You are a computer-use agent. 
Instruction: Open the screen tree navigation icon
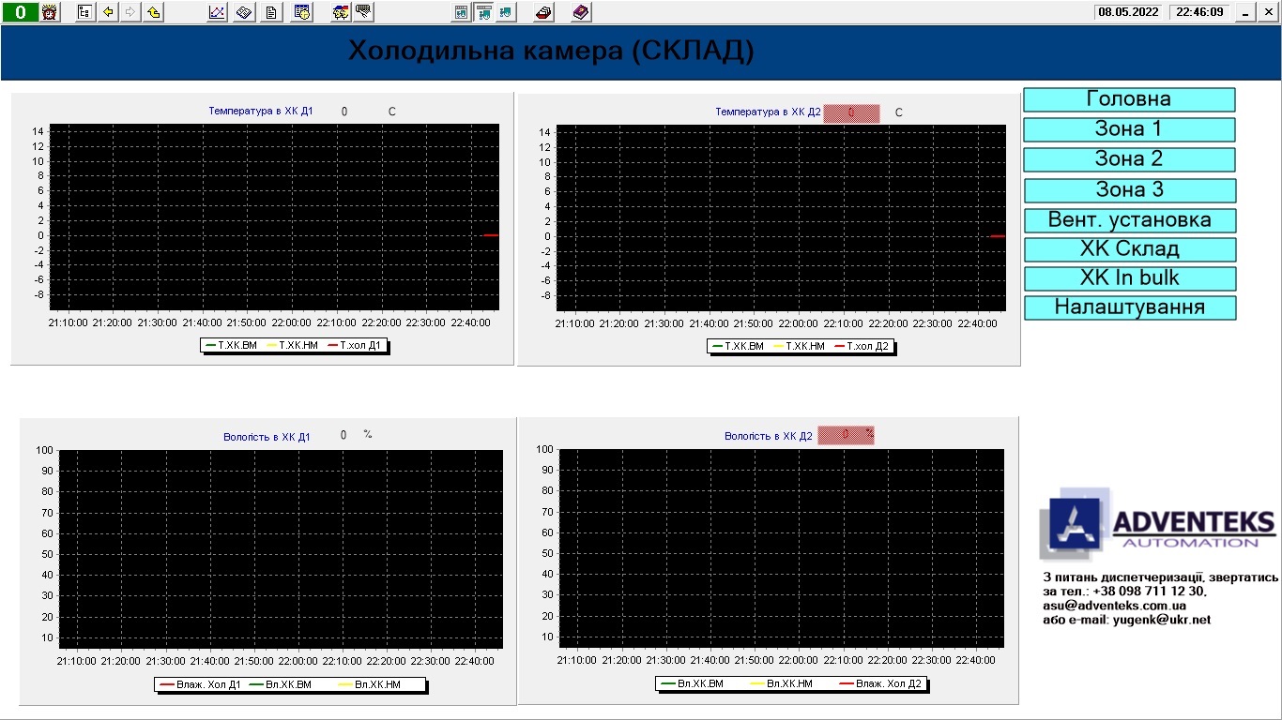(85, 12)
